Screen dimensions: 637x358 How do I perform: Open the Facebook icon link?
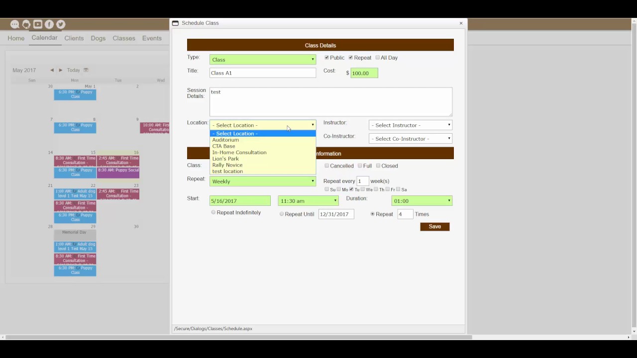(49, 24)
